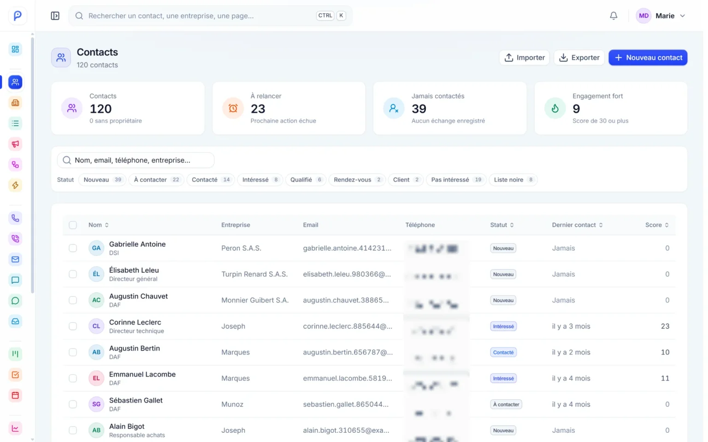The height and width of the screenshot is (442, 708).
Task: Open the megaphone campaigns icon in sidebar
Action: coord(15,144)
